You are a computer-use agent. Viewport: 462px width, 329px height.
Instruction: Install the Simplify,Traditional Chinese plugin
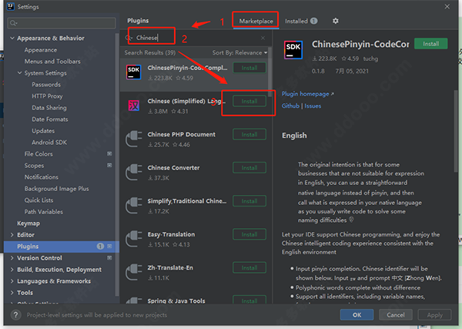(x=249, y=201)
